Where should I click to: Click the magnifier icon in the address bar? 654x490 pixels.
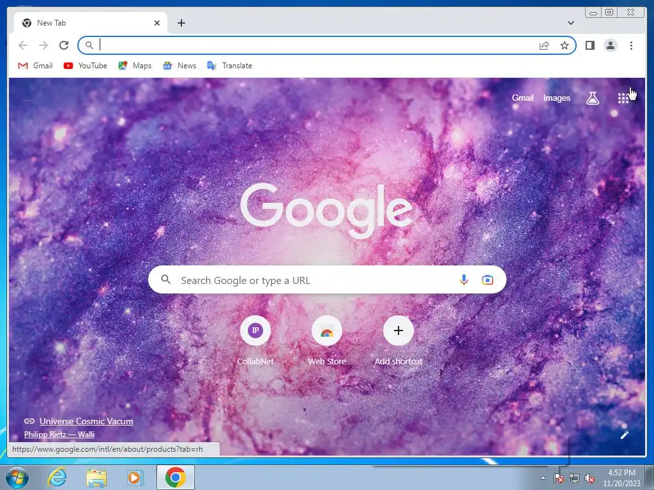tap(89, 45)
